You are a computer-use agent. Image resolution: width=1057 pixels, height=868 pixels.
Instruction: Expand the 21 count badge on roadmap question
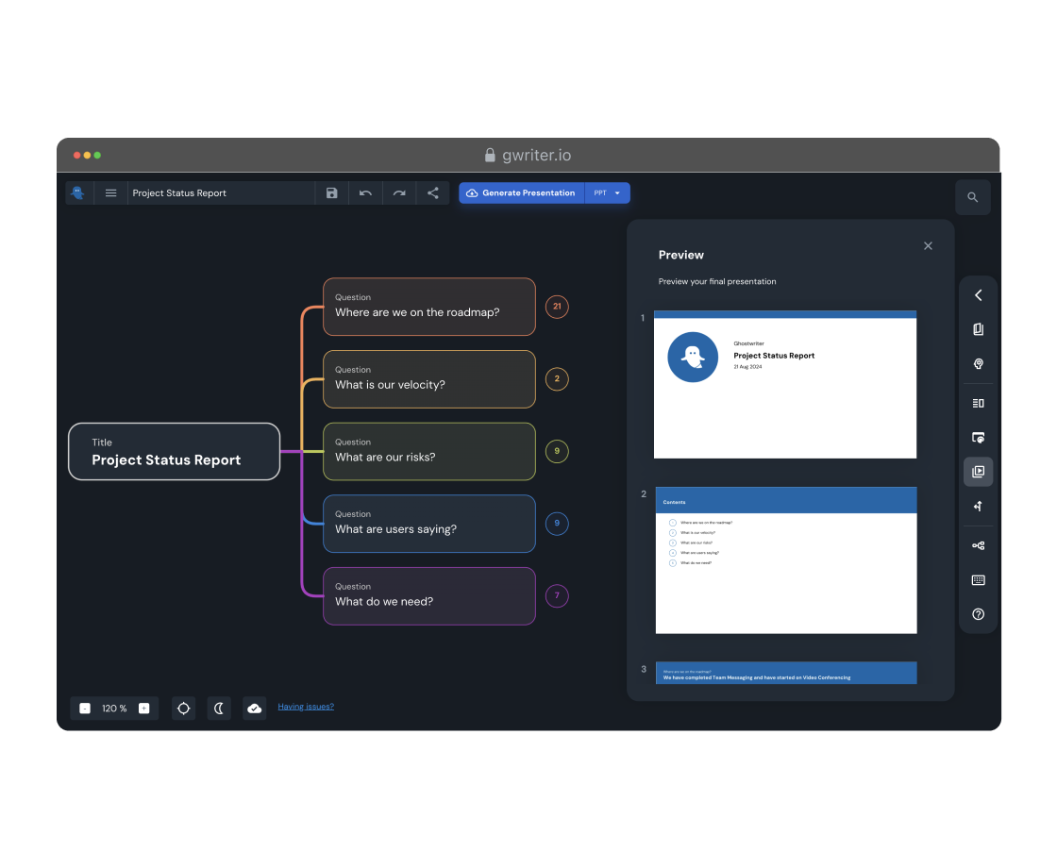[557, 307]
